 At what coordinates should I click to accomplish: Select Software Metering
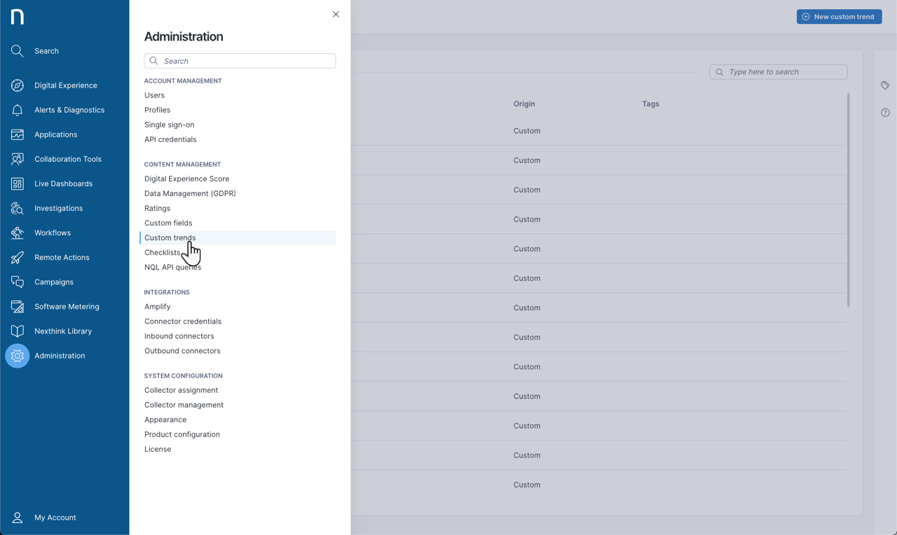pos(17,306)
